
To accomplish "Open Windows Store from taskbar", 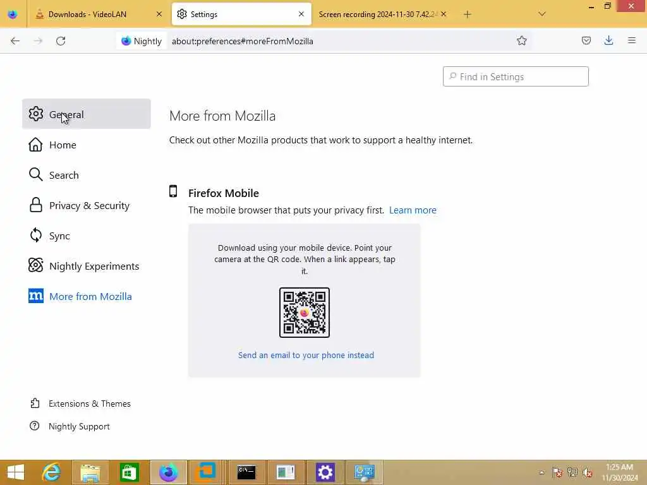I will point(129,472).
